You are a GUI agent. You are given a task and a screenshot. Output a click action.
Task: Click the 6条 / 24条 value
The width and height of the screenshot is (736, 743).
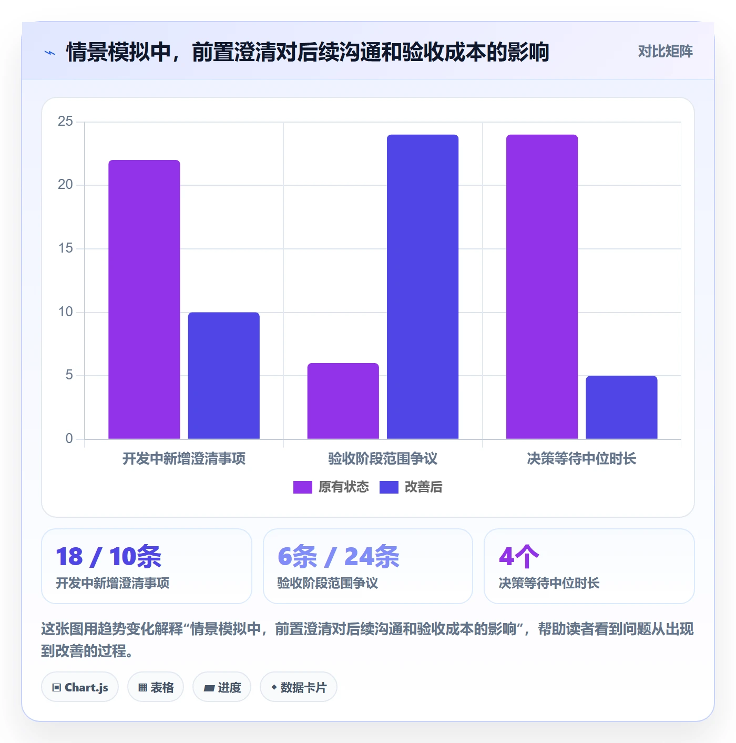pyautogui.click(x=339, y=557)
